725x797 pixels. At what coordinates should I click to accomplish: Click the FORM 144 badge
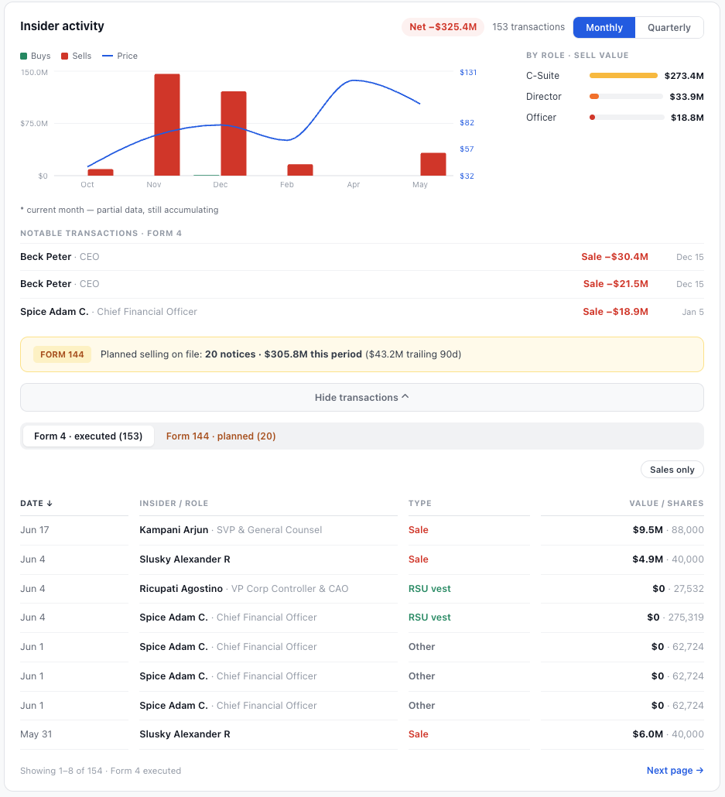click(x=62, y=354)
